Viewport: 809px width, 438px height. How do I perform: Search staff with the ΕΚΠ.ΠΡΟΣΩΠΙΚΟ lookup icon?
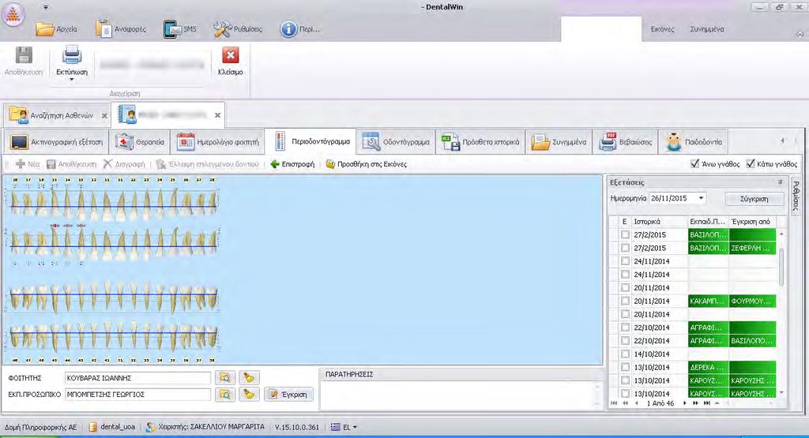tap(225, 395)
